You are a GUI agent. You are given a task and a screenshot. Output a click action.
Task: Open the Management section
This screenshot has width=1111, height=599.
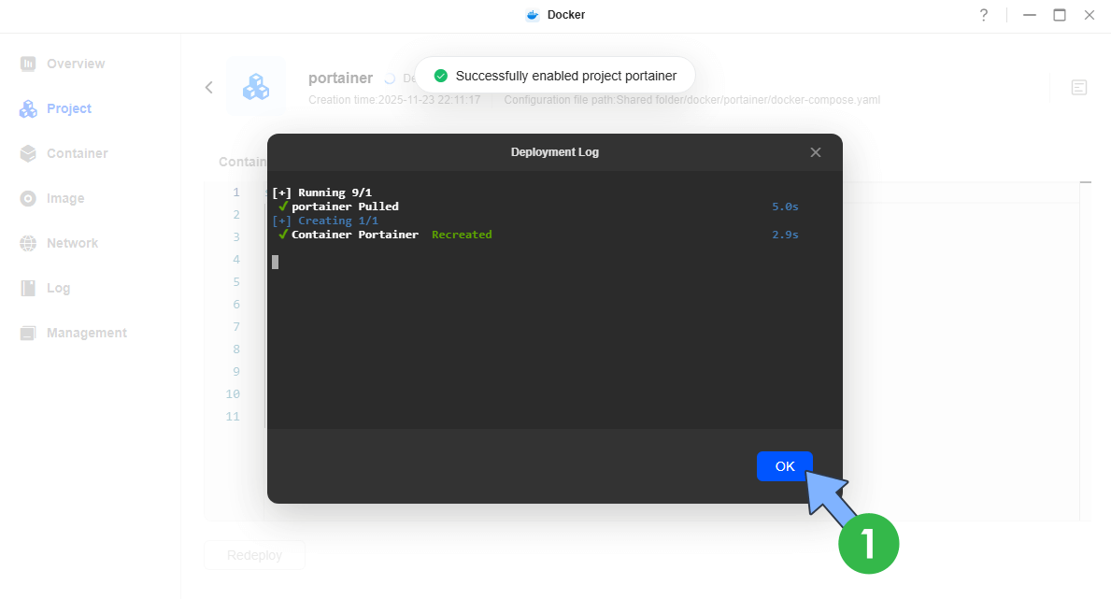(86, 333)
